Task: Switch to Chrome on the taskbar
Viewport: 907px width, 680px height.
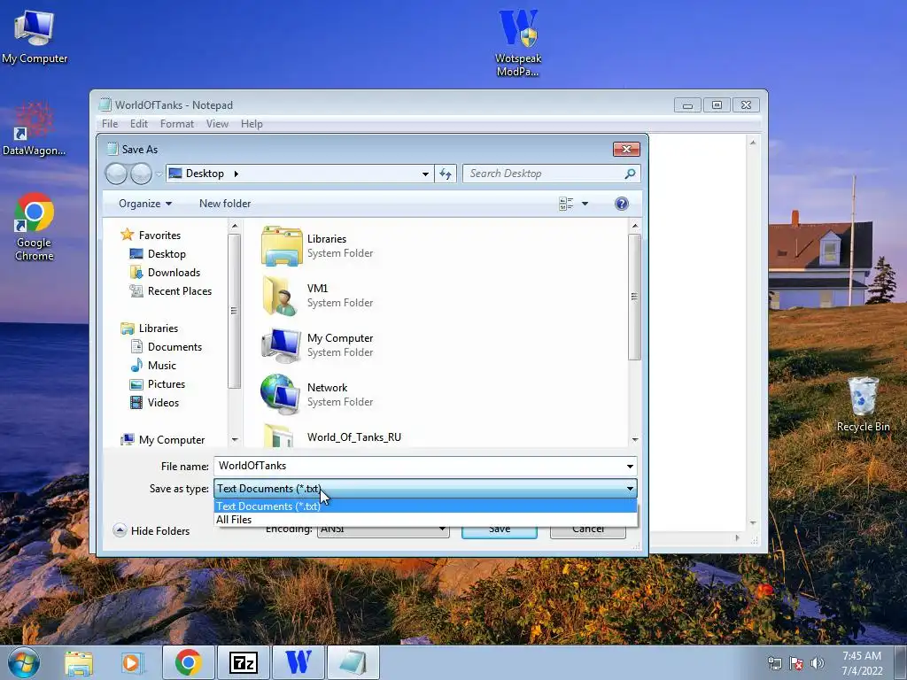Action: 189,662
